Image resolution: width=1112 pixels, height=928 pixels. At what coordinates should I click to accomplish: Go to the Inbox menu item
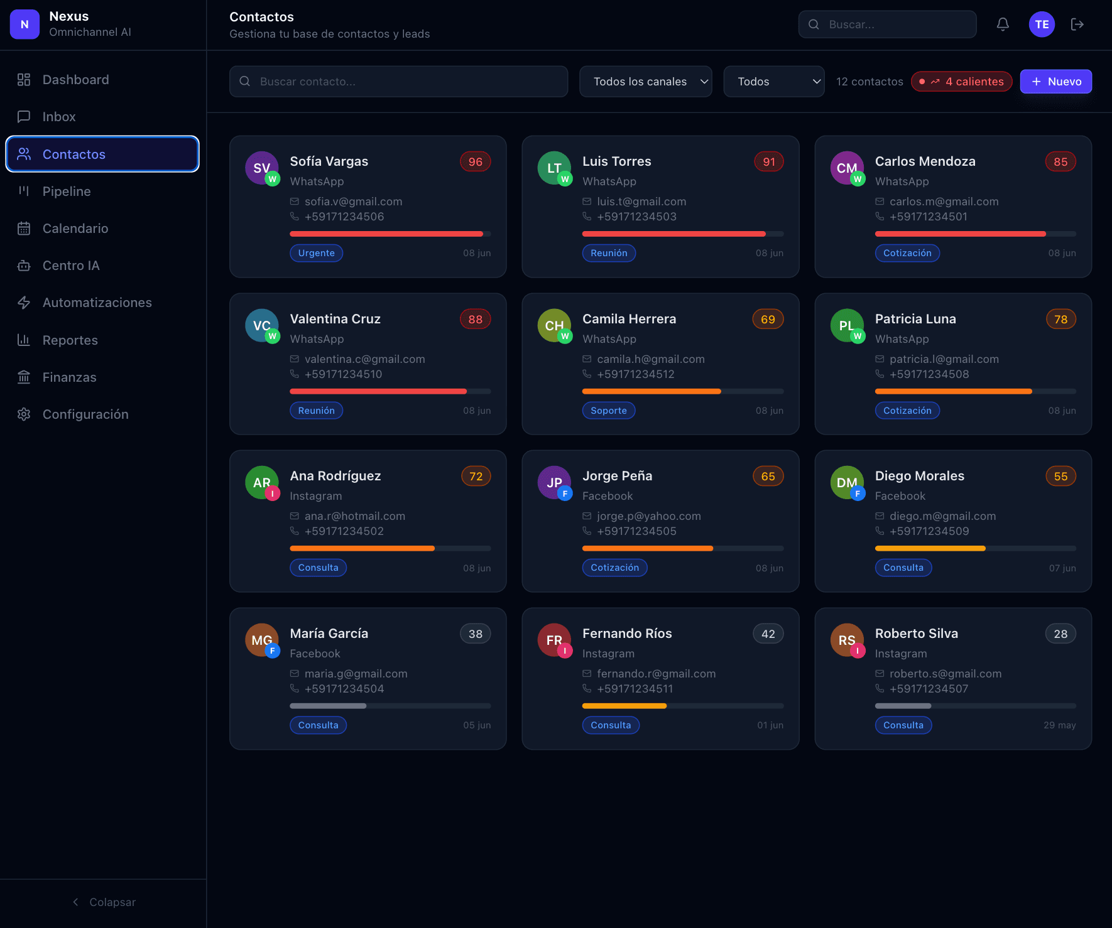coord(102,117)
